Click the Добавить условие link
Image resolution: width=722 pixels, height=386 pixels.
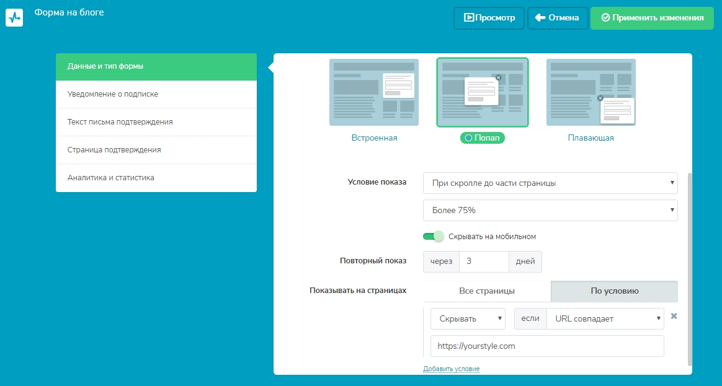pyautogui.click(x=451, y=369)
